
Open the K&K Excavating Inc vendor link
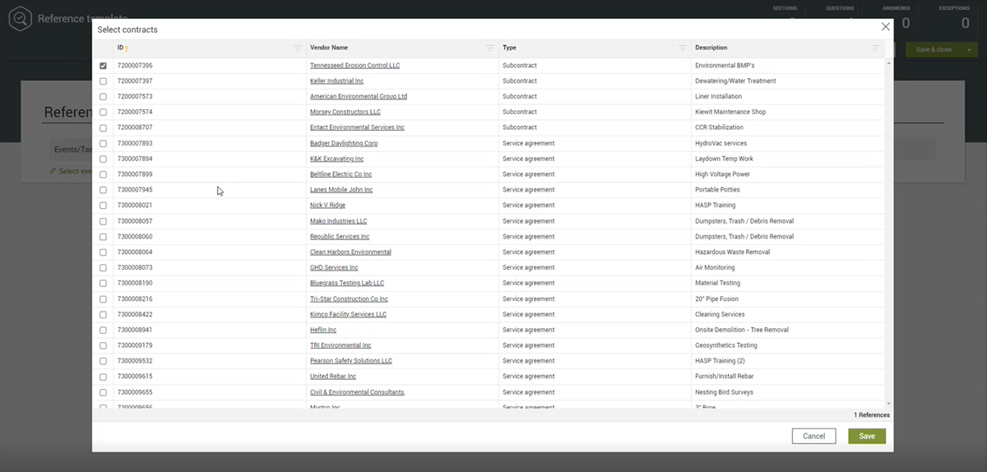tap(336, 160)
